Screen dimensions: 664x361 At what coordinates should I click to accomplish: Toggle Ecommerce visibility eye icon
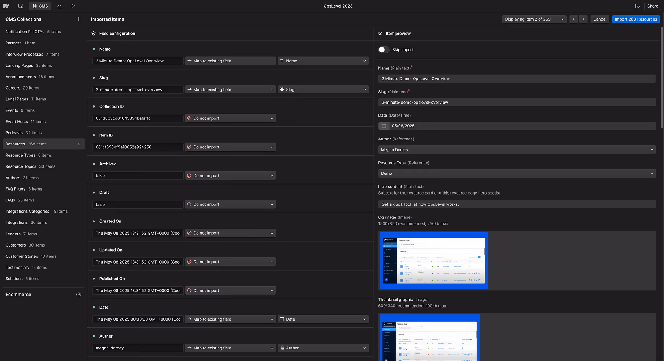coord(79,295)
